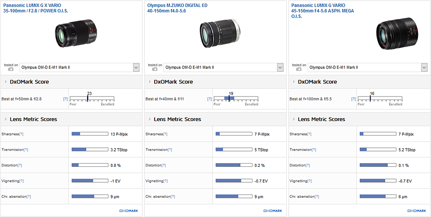This screenshot has height=217, width=431.
Task: Open Transmission [?] help in the Panasonic 35-100mm panel
Action: [26, 150]
